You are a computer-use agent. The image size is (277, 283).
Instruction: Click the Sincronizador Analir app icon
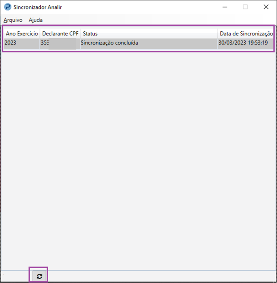point(8,7)
